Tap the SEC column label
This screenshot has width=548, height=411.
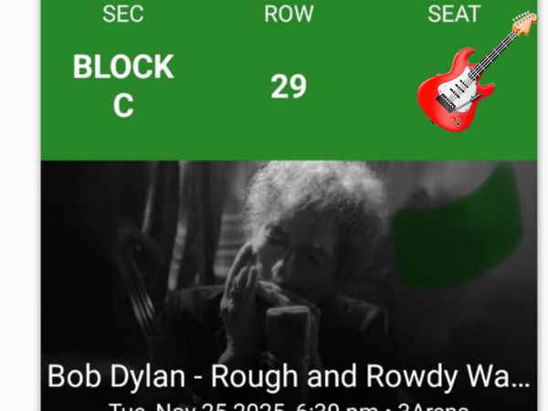123,14
